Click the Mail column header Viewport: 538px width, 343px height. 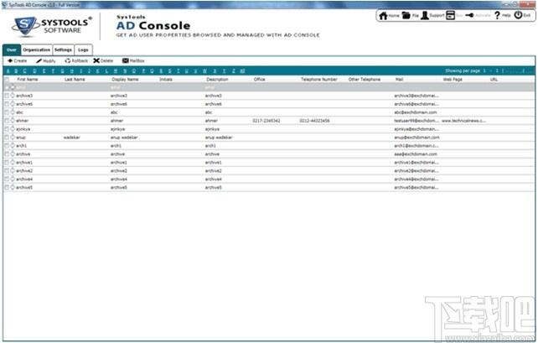point(399,80)
